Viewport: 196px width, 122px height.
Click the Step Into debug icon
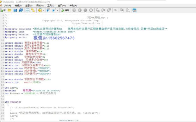point(98,10)
